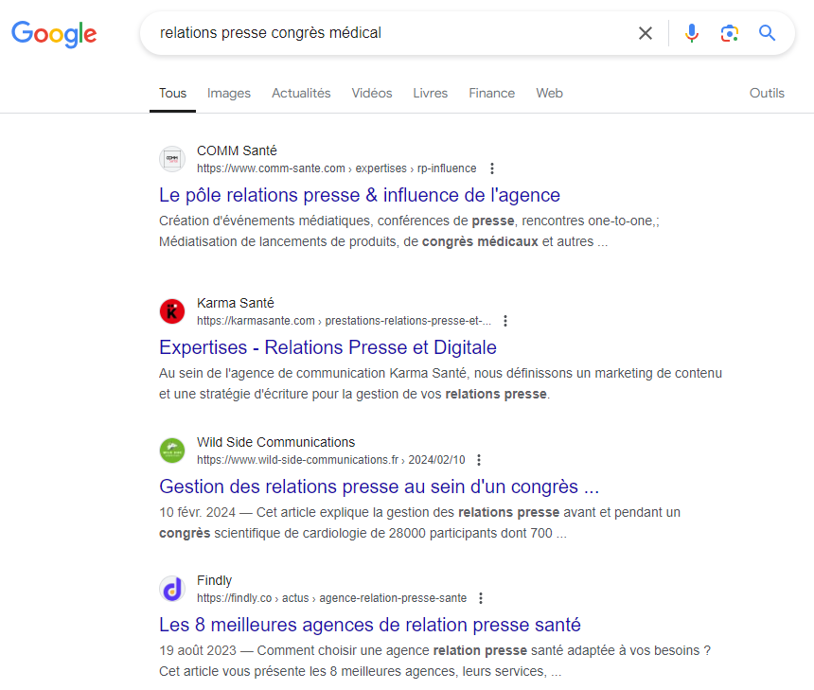The image size is (814, 690).
Task: Clear the search query with the X
Action: coord(646,33)
